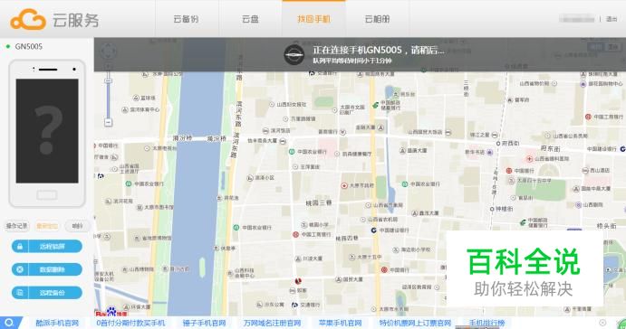Click the 退出 logout link
The image size is (626, 329).
click(612, 19)
